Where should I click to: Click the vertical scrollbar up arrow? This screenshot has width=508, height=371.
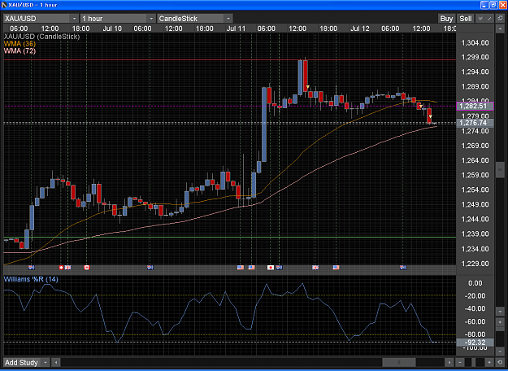point(500,29)
